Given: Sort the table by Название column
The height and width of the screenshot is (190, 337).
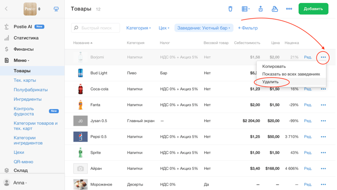Looking at the screenshot, I should point(83,43).
